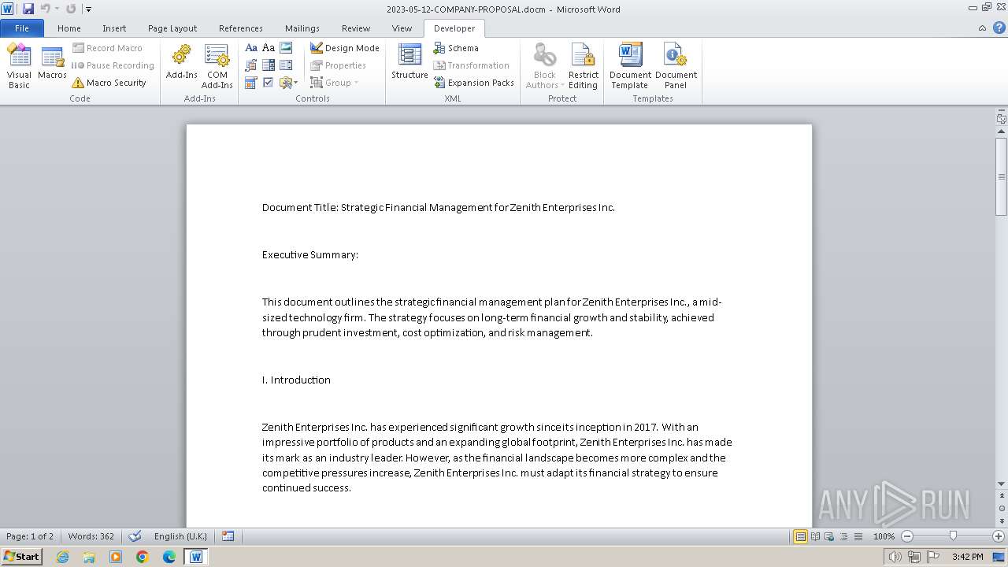1008x567 pixels.
Task: Toggle Design Mode
Action: 345,48
